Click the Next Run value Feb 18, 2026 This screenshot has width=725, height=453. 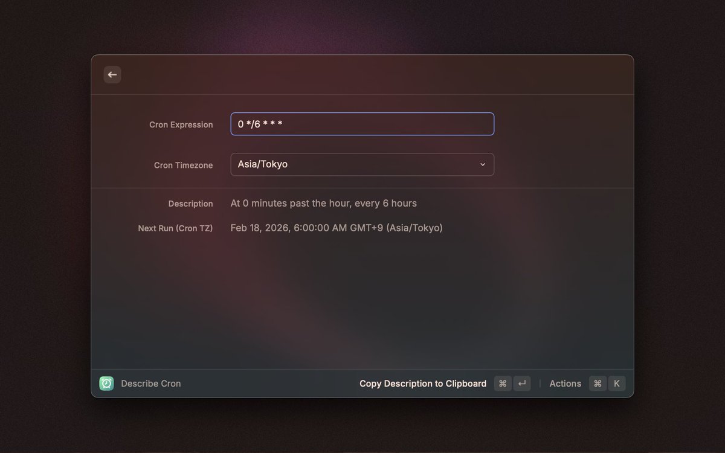(337, 228)
